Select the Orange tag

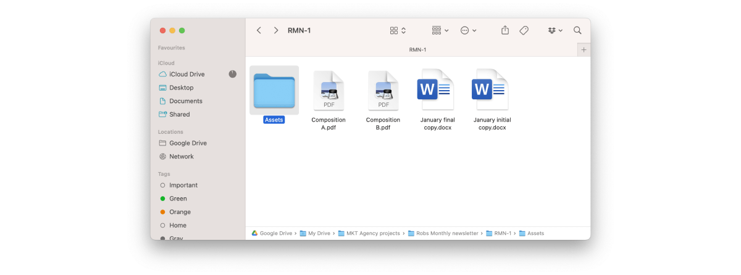point(175,212)
